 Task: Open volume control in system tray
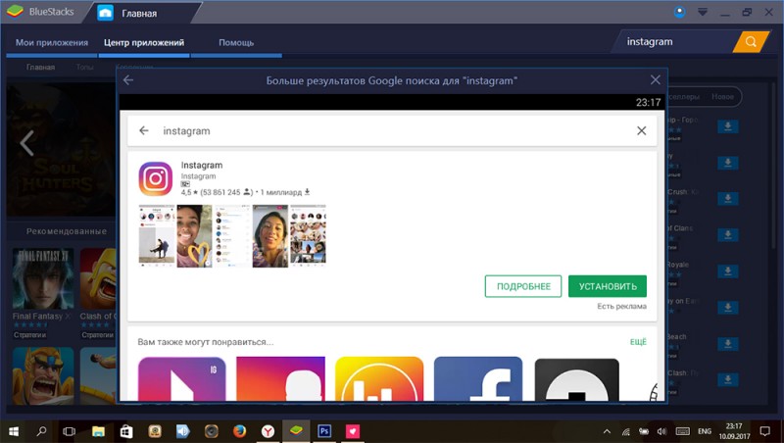[x=662, y=431]
